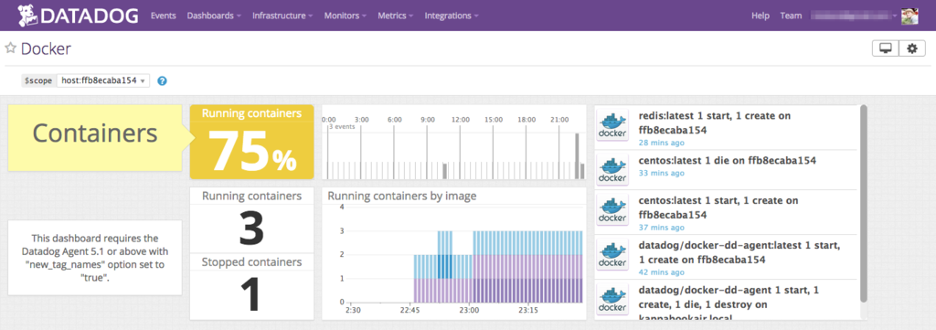Open the Team link in header

click(791, 16)
